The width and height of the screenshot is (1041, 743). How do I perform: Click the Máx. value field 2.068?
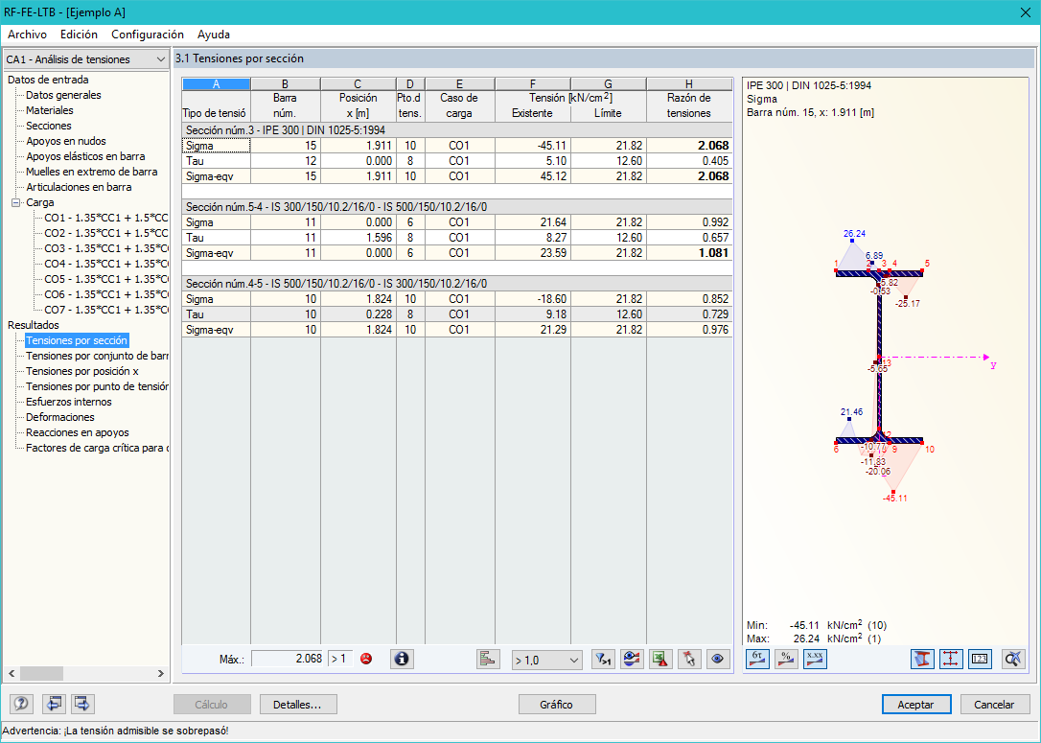289,659
